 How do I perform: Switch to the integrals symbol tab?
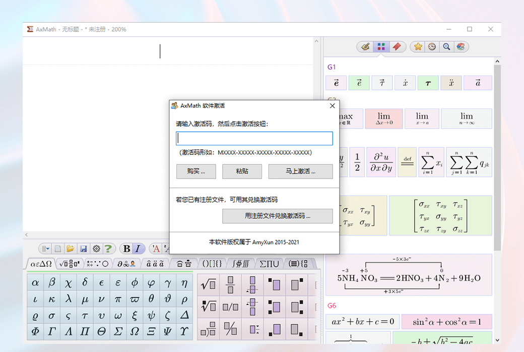tap(240, 263)
